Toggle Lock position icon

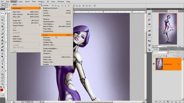point(164,56)
